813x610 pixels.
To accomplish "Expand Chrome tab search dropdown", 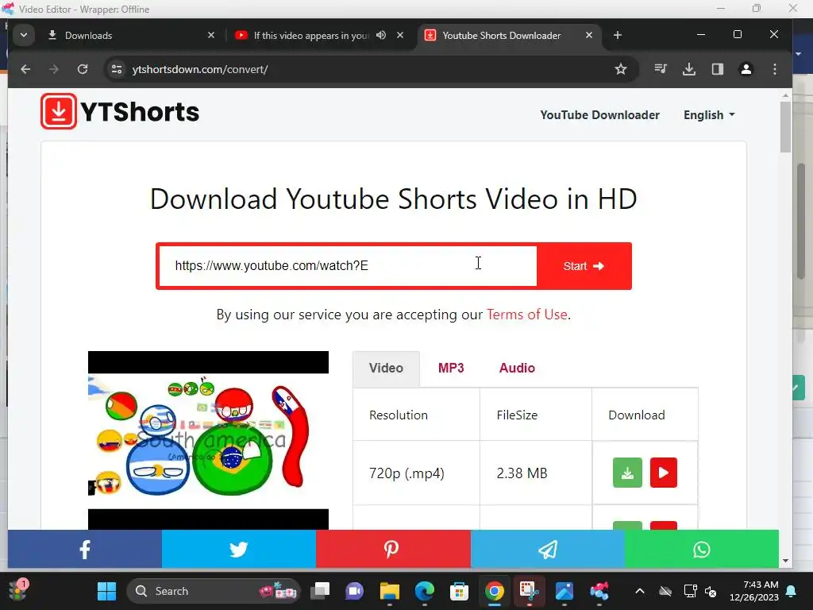I will click(x=23, y=35).
